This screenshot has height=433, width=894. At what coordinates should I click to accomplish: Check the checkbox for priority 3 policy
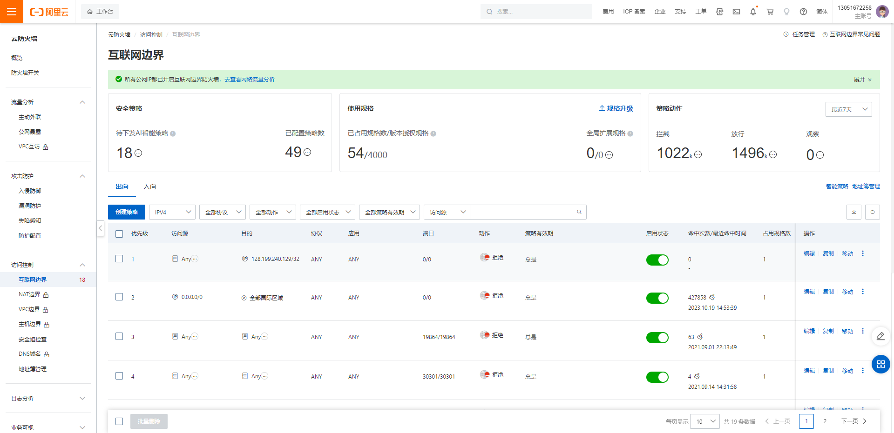(x=119, y=336)
